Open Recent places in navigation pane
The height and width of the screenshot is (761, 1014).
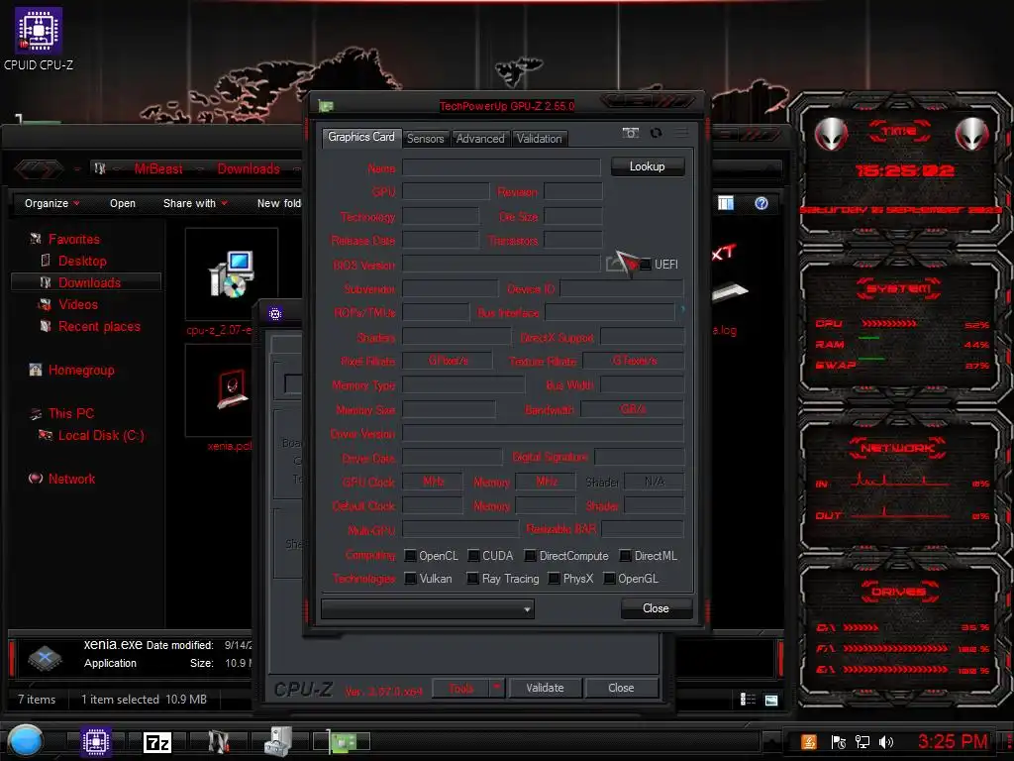click(99, 326)
